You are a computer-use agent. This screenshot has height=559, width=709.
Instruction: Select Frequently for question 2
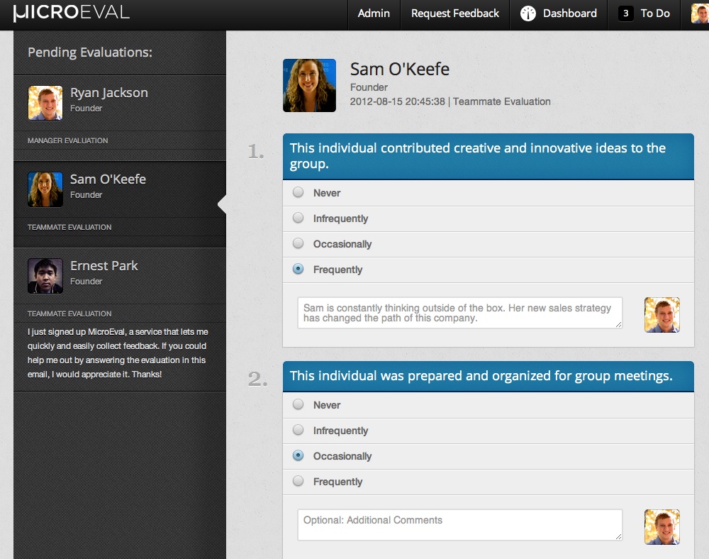coord(298,481)
